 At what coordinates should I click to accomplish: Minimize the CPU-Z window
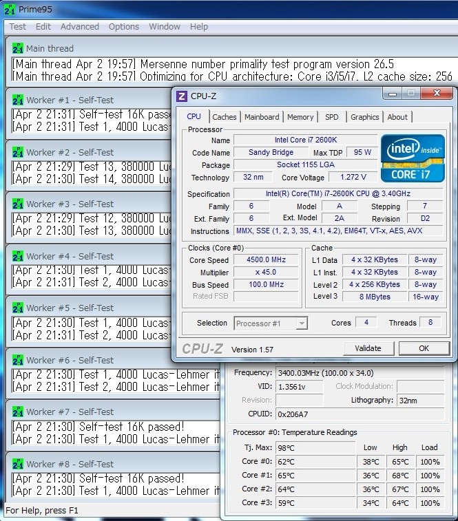click(x=393, y=94)
